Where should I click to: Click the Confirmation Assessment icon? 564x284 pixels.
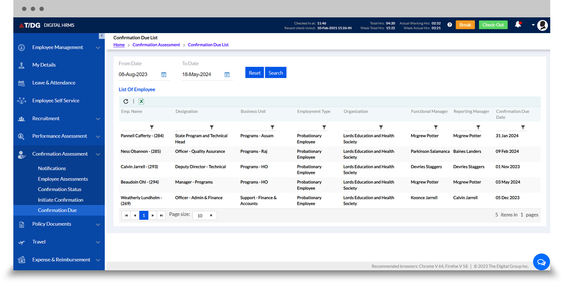[21, 155]
